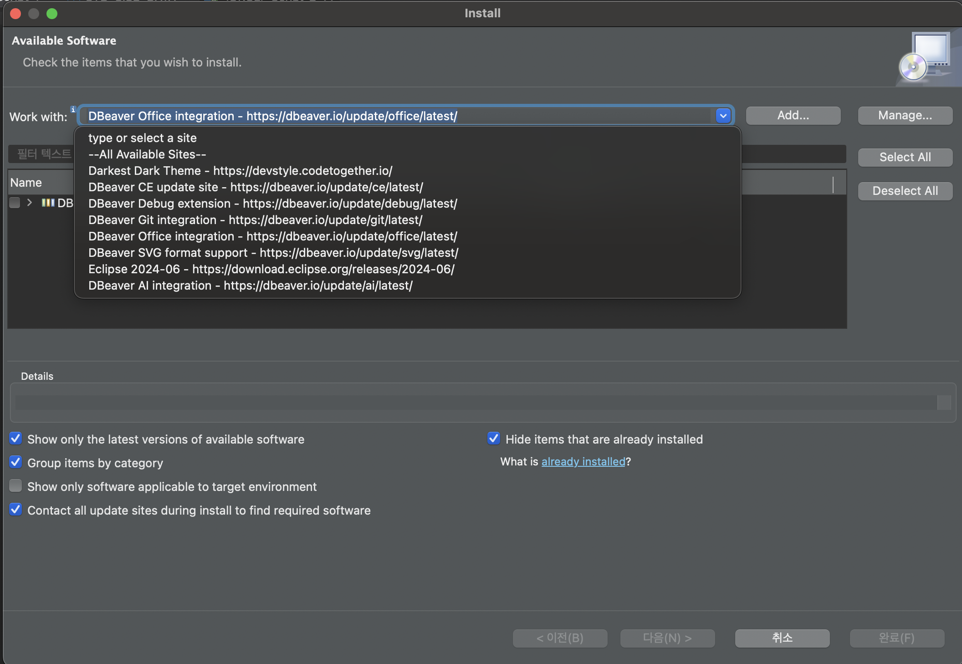Uncheck Group items by category
The image size is (962, 664).
pos(15,462)
